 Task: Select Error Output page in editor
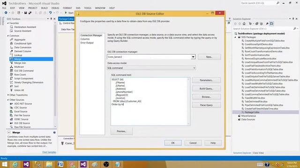(87, 42)
